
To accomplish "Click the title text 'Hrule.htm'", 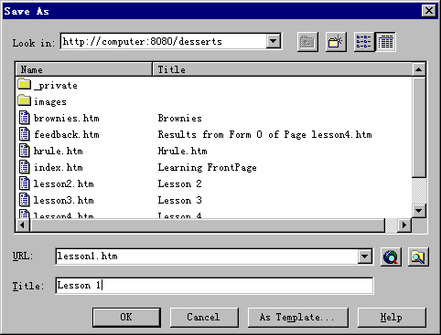I will pyautogui.click(x=183, y=151).
